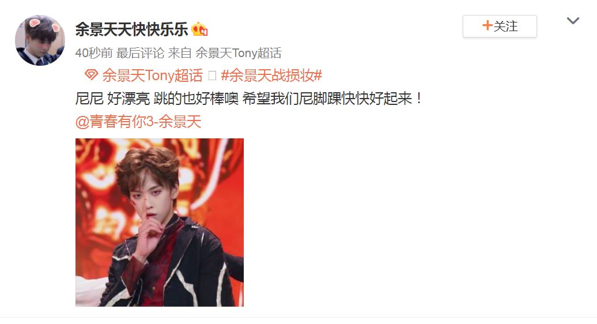The image size is (597, 324).
Task: Open the grey 余景天Tony超话 source link
Action: (239, 53)
